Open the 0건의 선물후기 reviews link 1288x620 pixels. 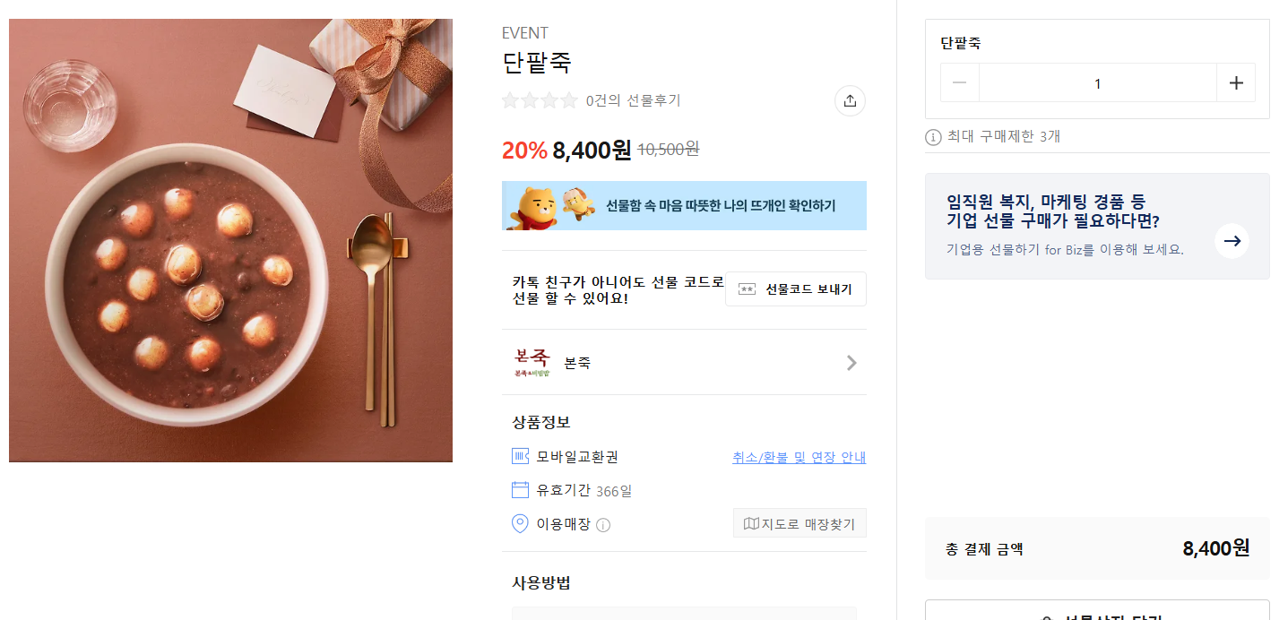point(633,100)
